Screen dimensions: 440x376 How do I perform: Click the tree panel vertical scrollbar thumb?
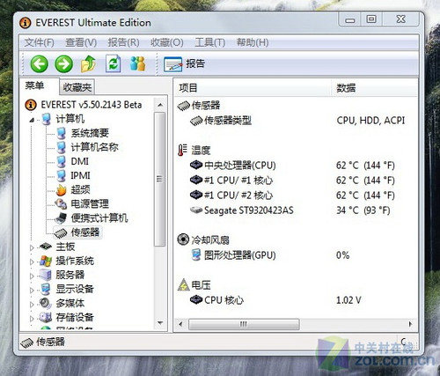coord(159,179)
